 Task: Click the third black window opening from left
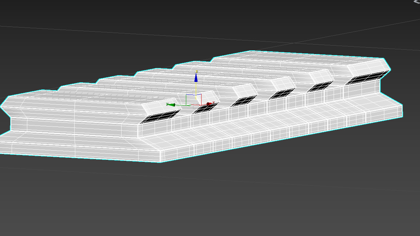(x=243, y=101)
